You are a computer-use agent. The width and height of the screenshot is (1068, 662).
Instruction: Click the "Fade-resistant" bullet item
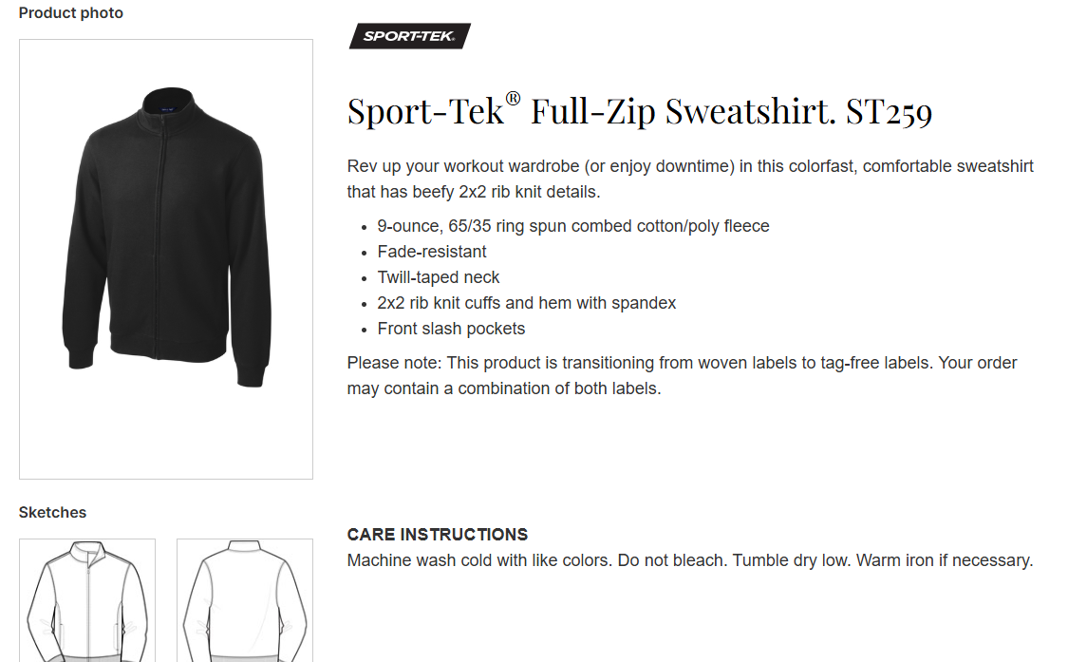432,252
